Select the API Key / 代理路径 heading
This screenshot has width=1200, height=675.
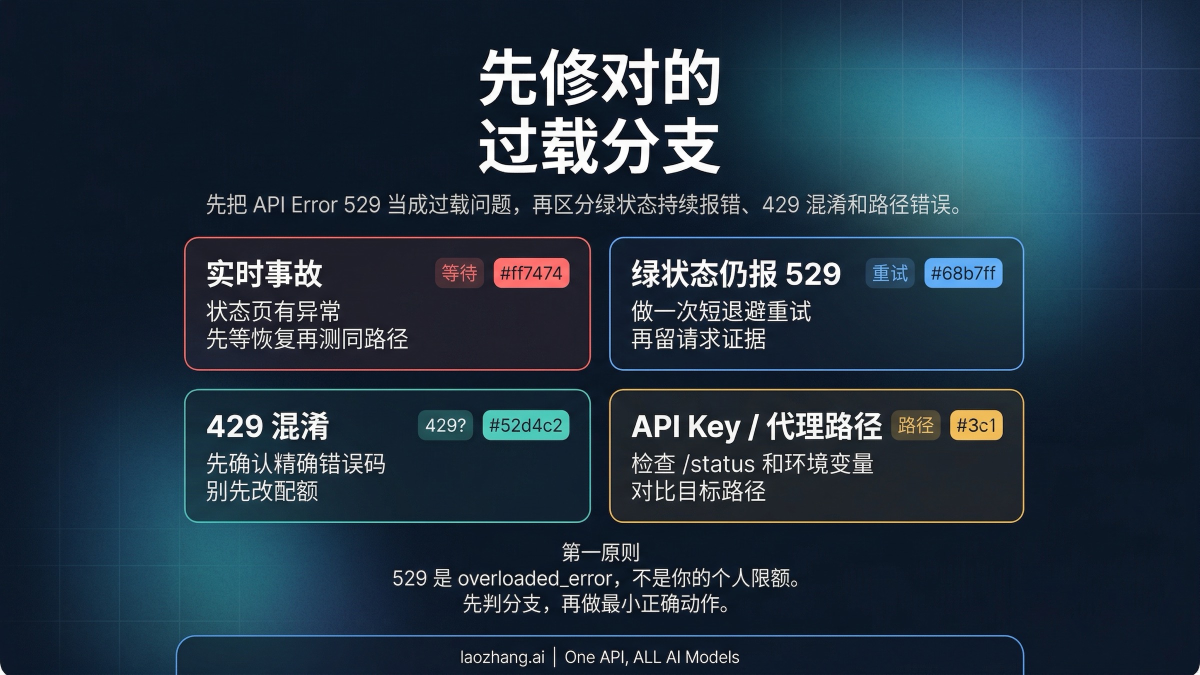pyautogui.click(x=756, y=426)
